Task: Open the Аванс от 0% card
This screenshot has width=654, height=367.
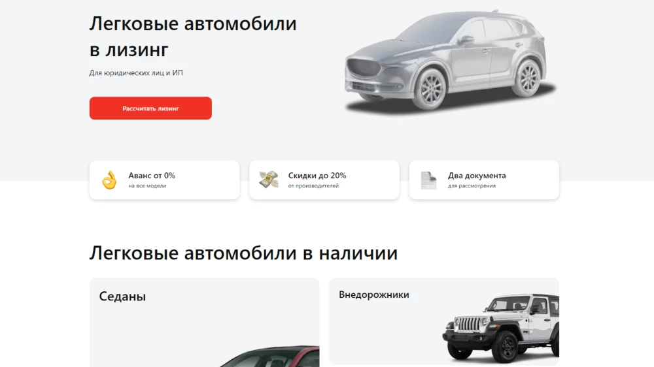Action: (164, 180)
